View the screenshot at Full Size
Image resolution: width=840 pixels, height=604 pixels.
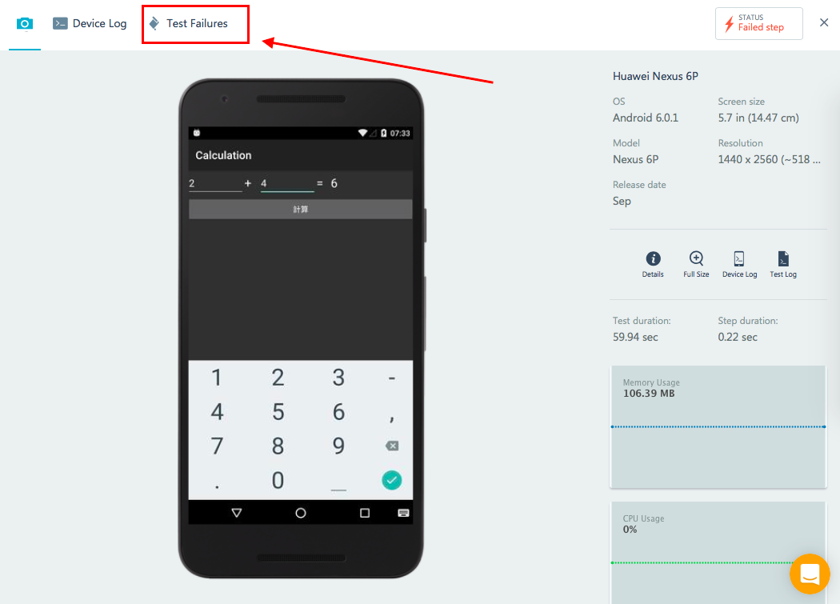coord(696,264)
